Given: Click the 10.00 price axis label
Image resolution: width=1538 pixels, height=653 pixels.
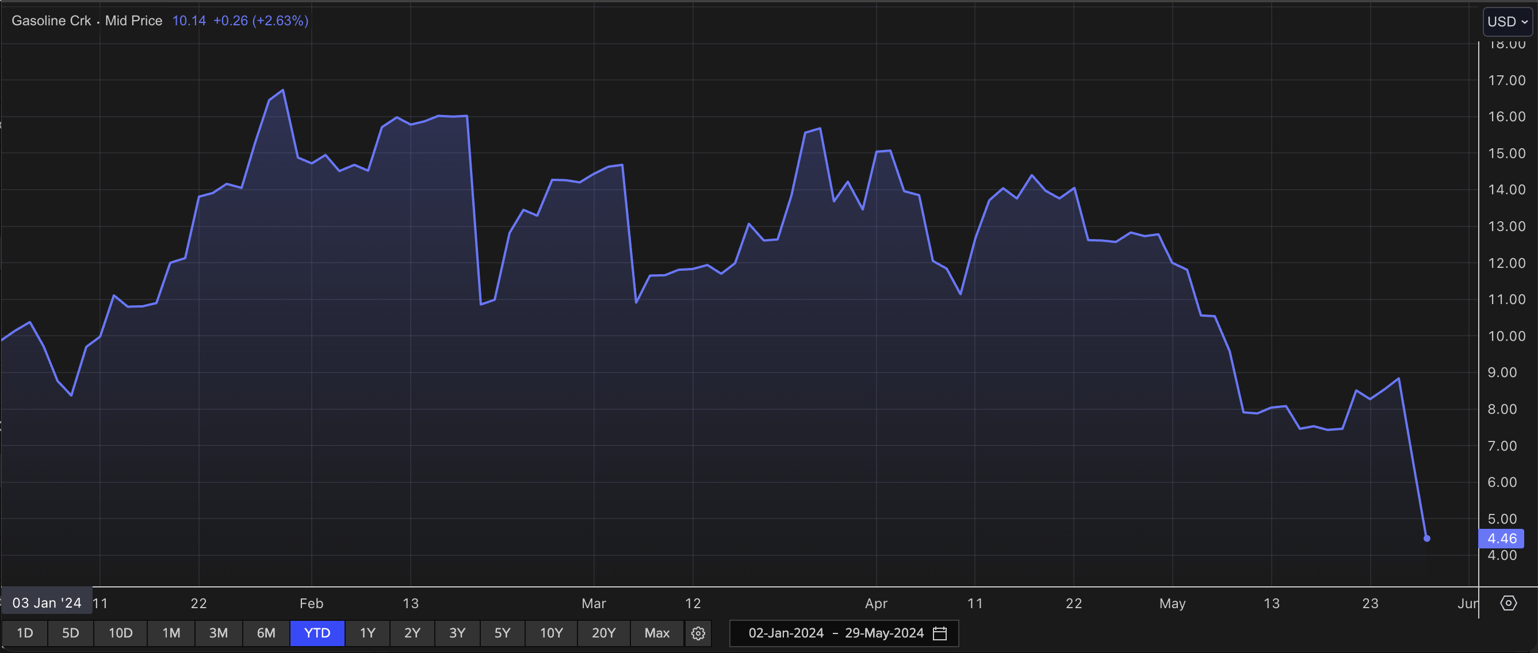Looking at the screenshot, I should point(1506,336).
